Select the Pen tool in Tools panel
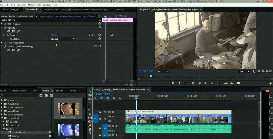 pyautogui.click(x=90, y=125)
